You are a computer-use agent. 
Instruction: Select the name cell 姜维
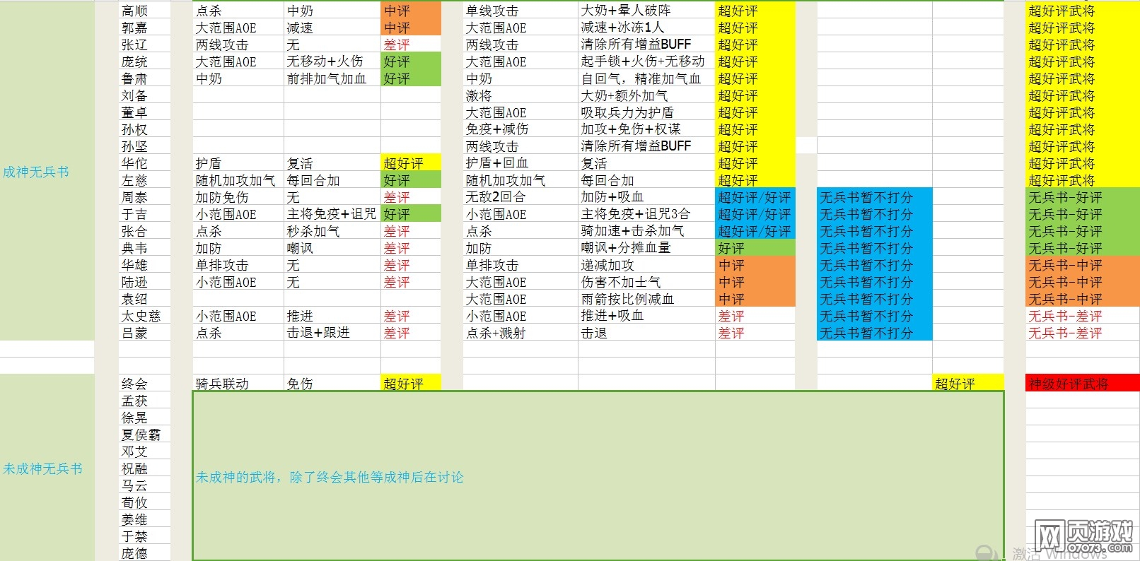click(144, 519)
